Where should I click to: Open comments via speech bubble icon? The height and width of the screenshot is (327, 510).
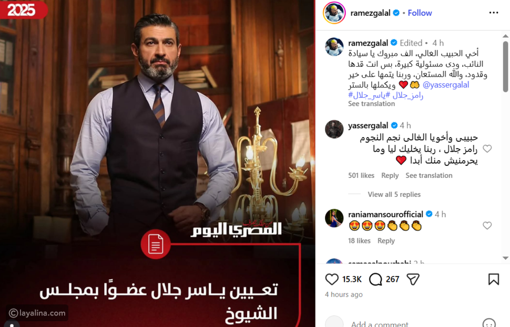coord(375,279)
